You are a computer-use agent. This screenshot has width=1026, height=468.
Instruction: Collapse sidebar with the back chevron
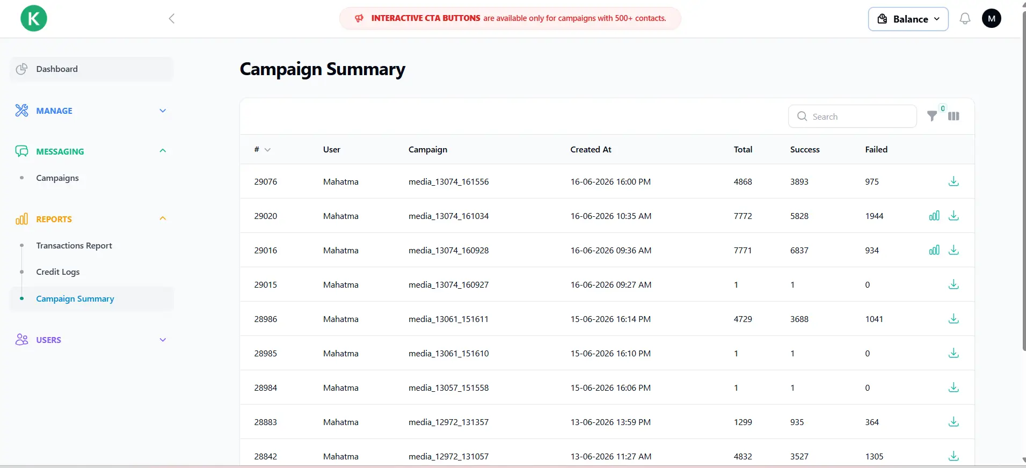[x=172, y=19]
